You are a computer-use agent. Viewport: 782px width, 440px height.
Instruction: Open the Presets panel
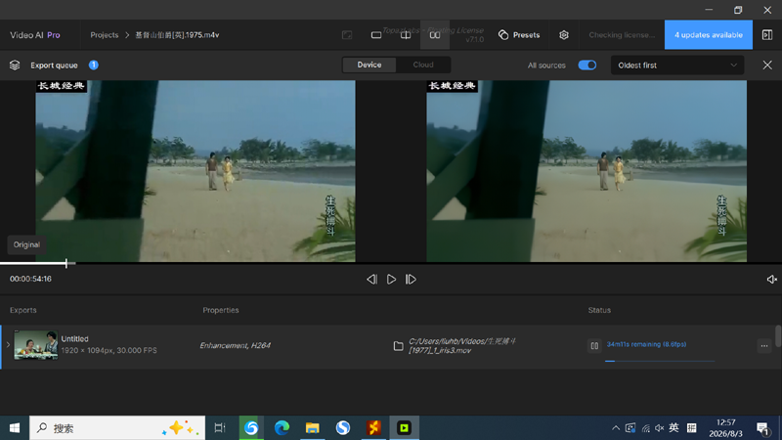519,35
